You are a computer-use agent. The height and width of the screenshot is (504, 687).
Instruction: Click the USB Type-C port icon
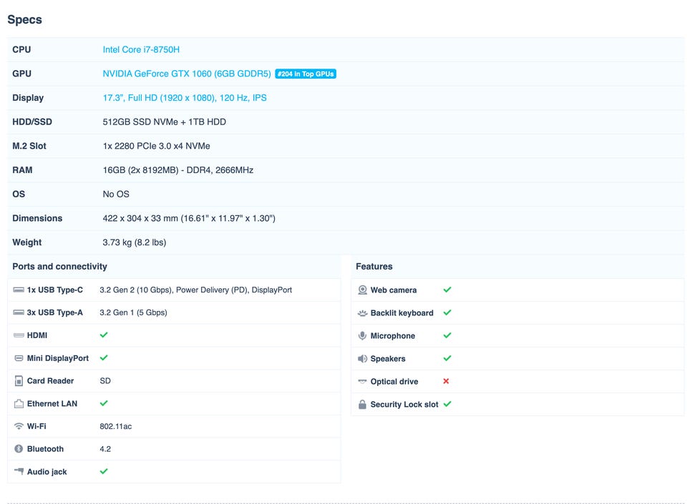(x=19, y=290)
